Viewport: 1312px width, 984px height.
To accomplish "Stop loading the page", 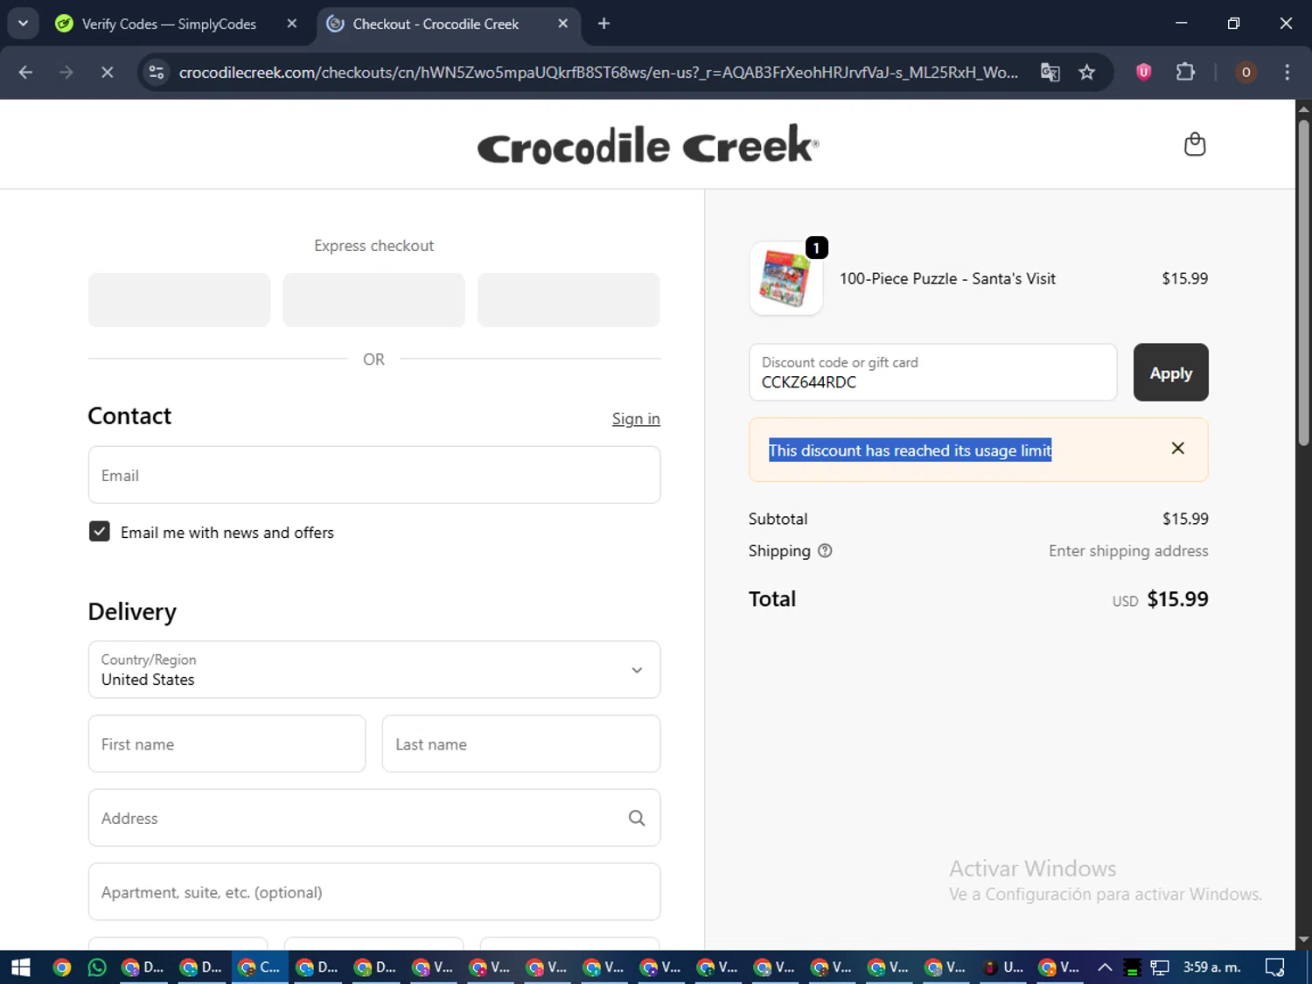I will pyautogui.click(x=107, y=73).
